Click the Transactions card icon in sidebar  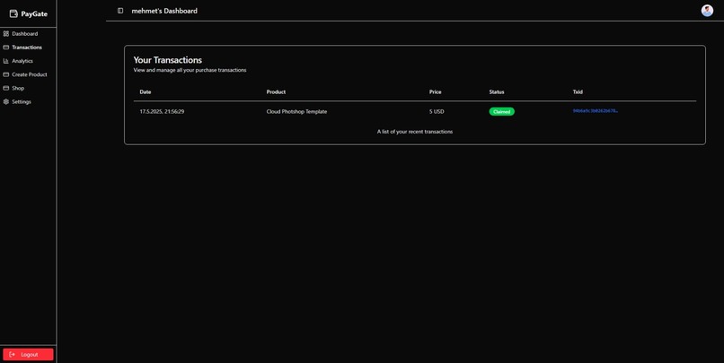click(x=6, y=47)
